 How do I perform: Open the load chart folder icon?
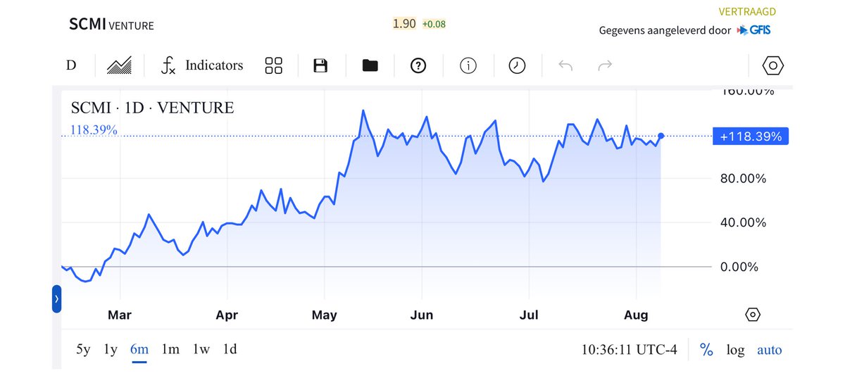(x=370, y=65)
